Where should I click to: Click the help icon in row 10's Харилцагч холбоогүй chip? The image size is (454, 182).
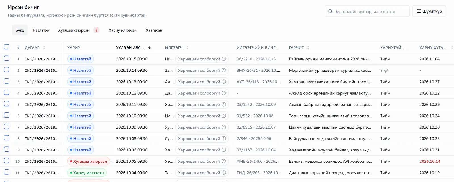pyautogui.click(x=224, y=161)
